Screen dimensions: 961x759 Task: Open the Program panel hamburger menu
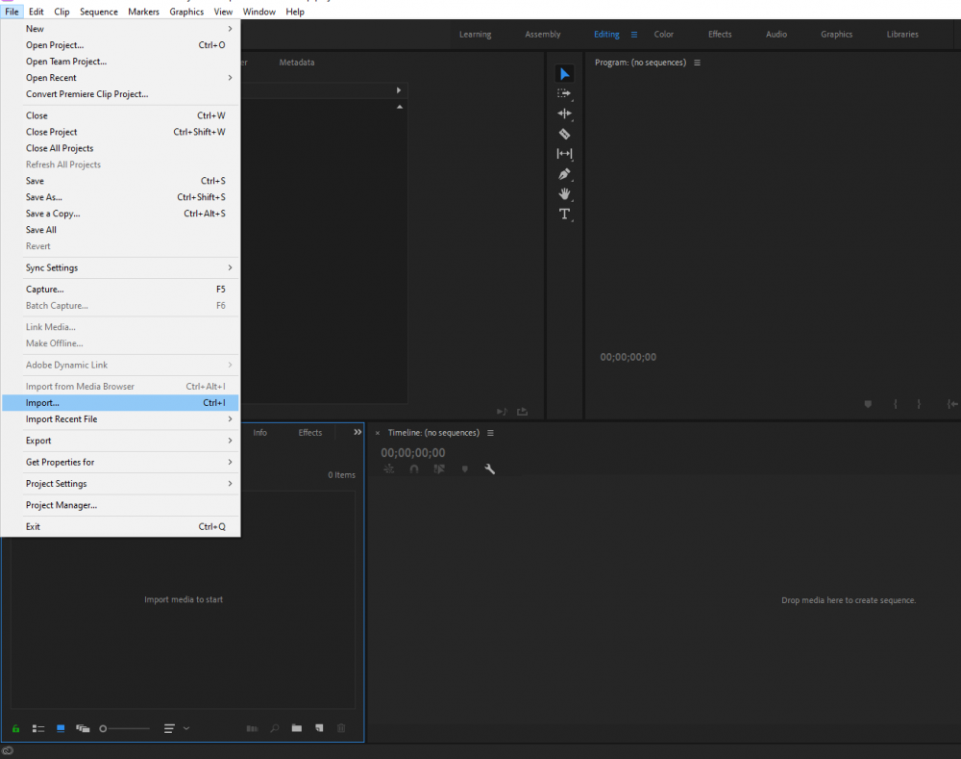tap(697, 63)
